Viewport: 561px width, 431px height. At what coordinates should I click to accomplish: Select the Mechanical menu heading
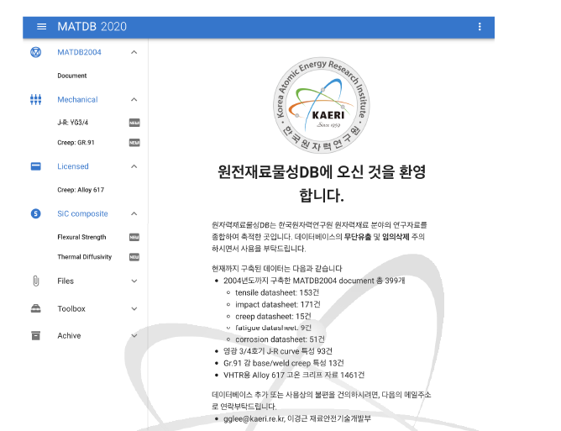[x=77, y=99]
